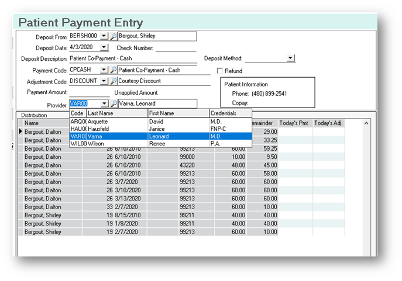The image size is (402, 281).
Task: Click the scroll up arrow in distribution grid
Action: pyautogui.click(x=366, y=123)
